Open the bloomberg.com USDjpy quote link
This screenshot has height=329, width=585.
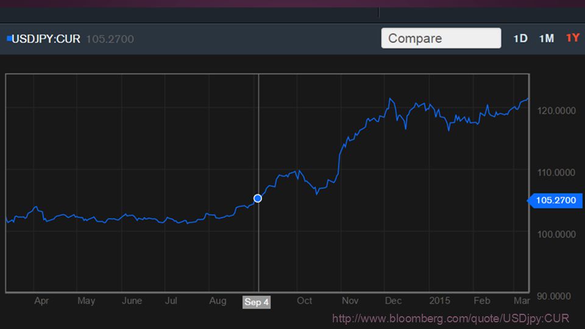coord(450,318)
